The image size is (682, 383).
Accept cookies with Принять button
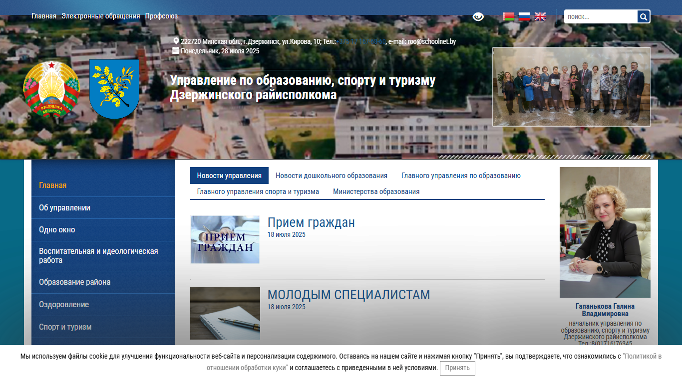click(457, 368)
